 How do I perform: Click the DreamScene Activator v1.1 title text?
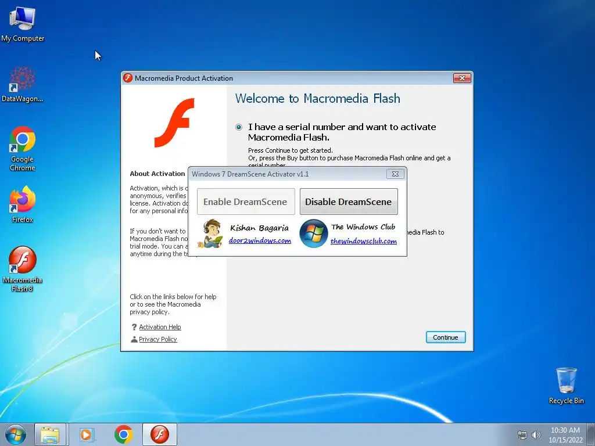[x=250, y=174]
